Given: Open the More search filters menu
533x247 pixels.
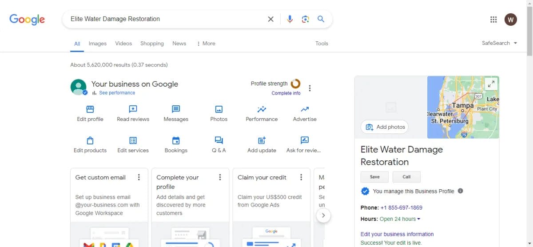Looking at the screenshot, I should [x=206, y=44].
